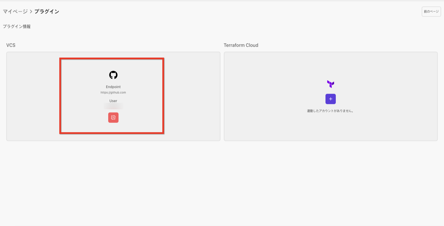Click the プラグイン情報 subtitle text

[x=17, y=27]
